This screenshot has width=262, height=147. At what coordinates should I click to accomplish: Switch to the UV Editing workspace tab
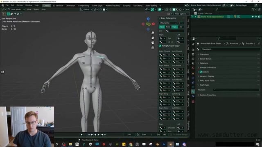point(138,6)
